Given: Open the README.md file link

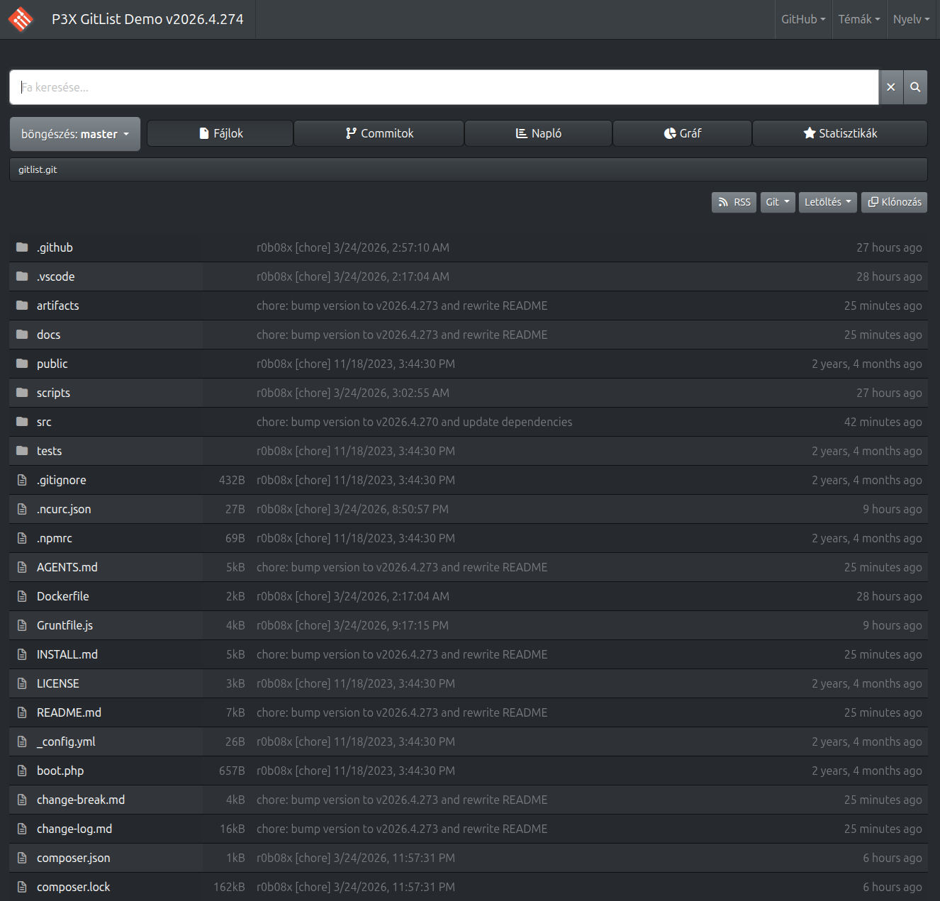Looking at the screenshot, I should click(69, 712).
